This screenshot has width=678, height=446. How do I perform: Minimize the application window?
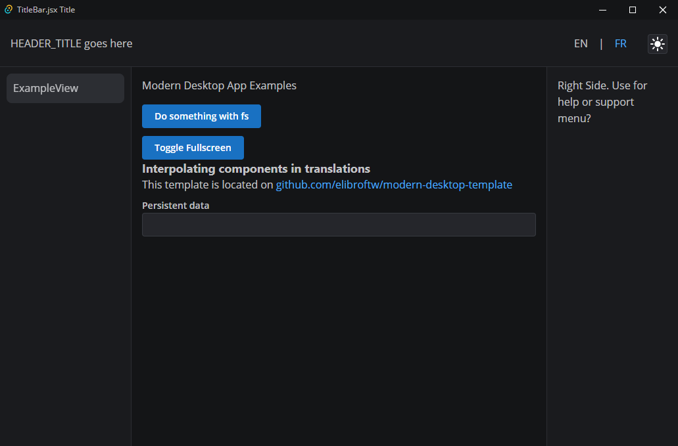602,9
